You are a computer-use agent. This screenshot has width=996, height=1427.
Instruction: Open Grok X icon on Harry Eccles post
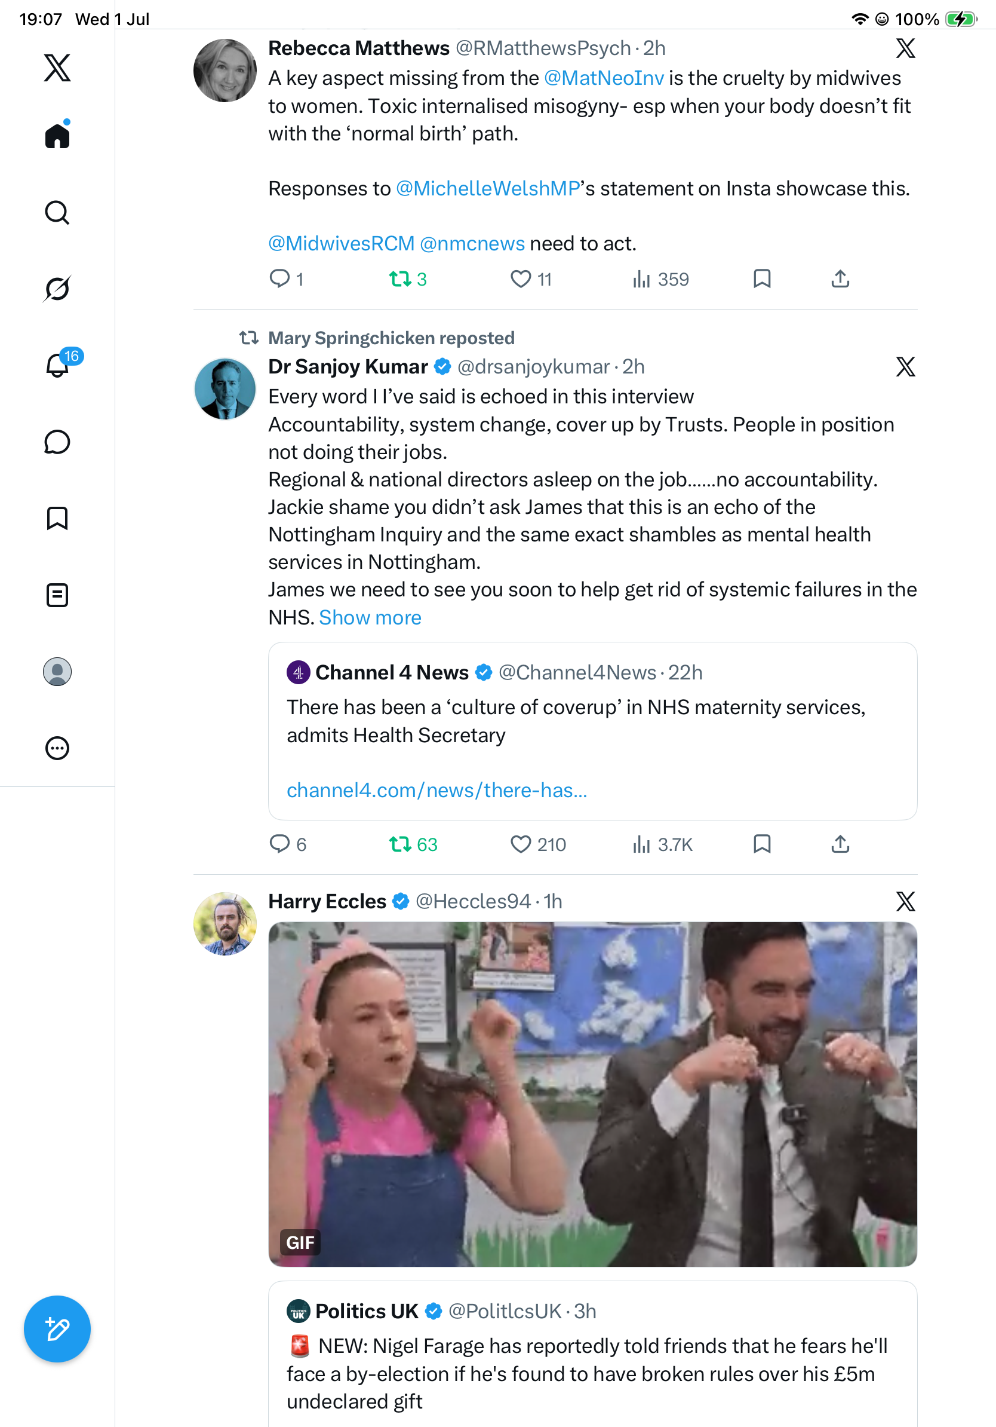(906, 901)
